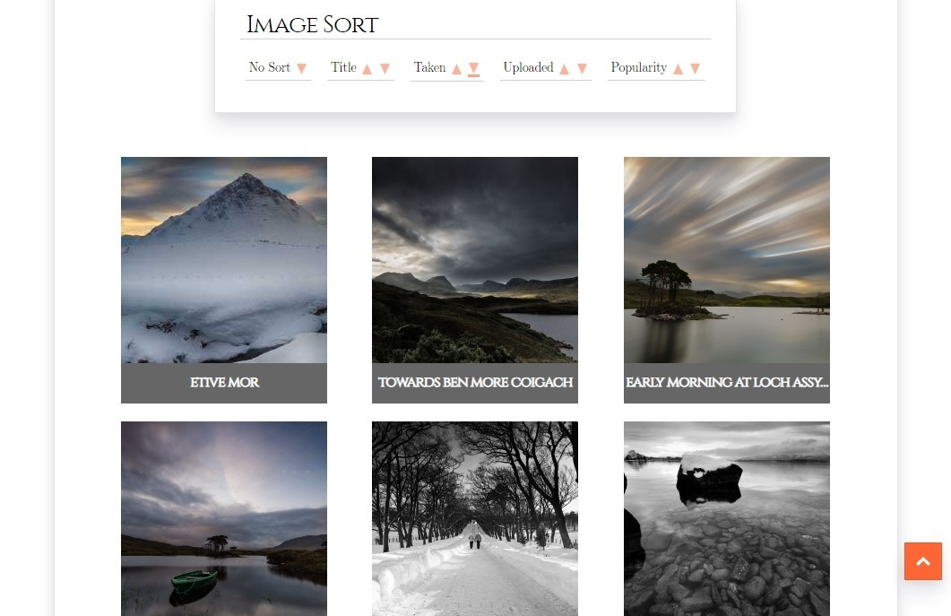This screenshot has width=951, height=616.
Task: Click the Etive Mor caption title
Action: pyautogui.click(x=224, y=383)
